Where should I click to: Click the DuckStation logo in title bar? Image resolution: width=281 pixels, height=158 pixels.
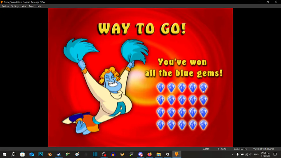tap(2, 2)
